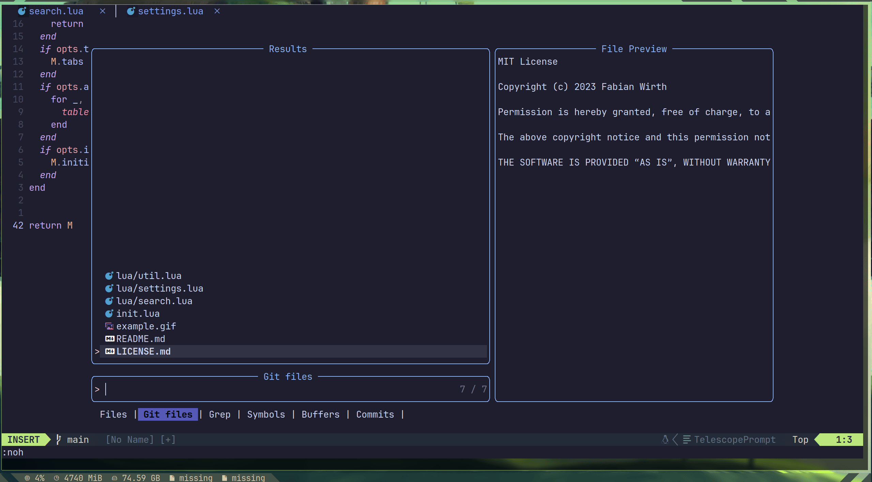Select lua/search.lua in the results list

click(154, 301)
